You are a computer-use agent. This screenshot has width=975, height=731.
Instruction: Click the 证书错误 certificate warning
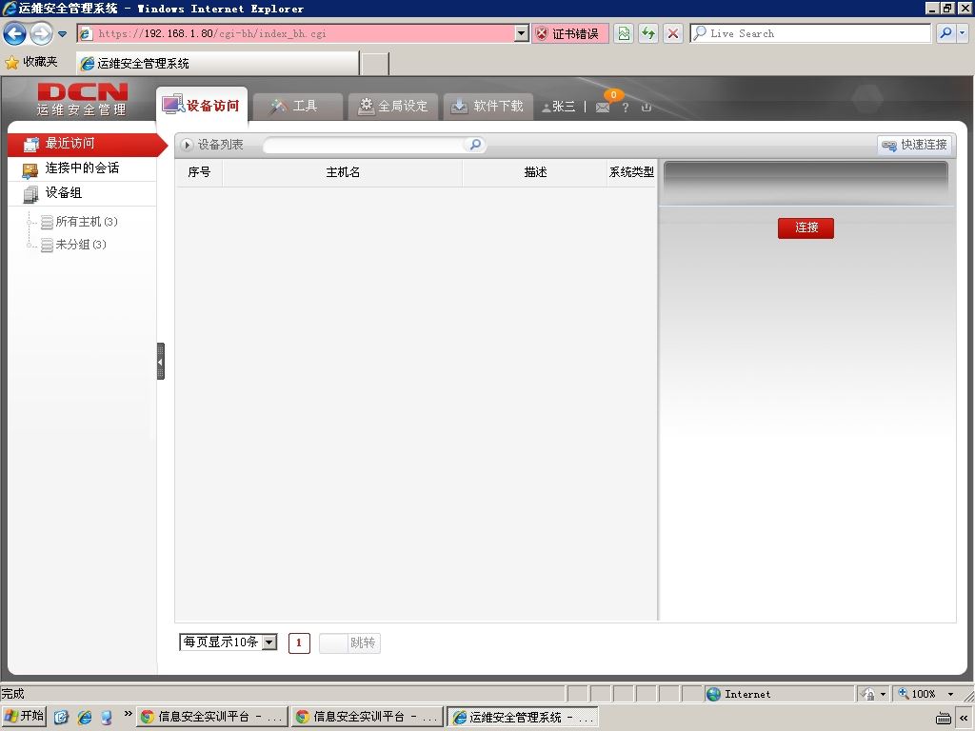coord(569,33)
